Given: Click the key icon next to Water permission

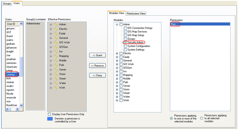Looking at the screenshot, I should (x=55, y=83).
